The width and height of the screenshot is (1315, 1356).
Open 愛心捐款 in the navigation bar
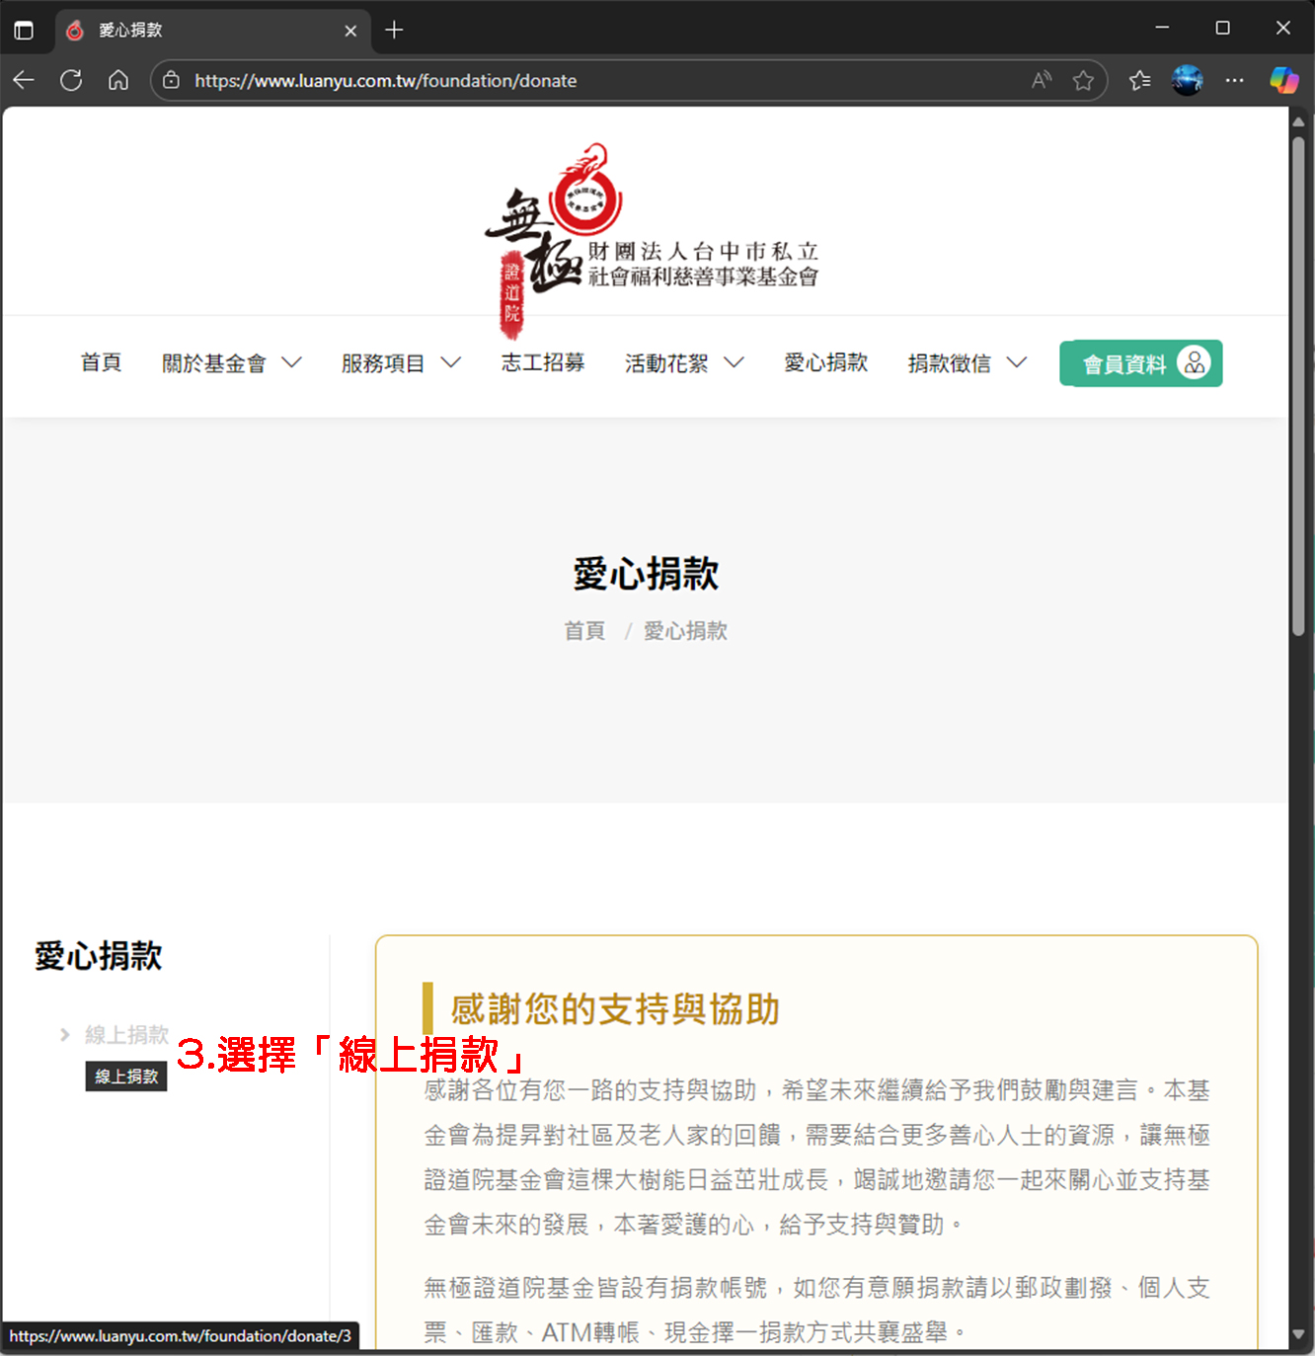(826, 362)
